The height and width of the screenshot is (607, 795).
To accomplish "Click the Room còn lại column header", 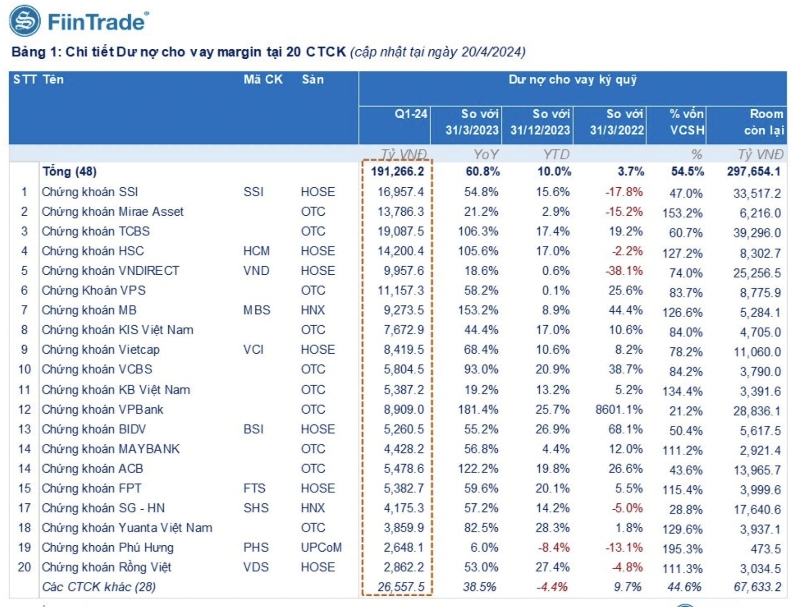I will [764, 122].
